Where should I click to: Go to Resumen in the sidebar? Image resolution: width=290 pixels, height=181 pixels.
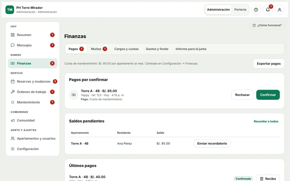[33, 35]
